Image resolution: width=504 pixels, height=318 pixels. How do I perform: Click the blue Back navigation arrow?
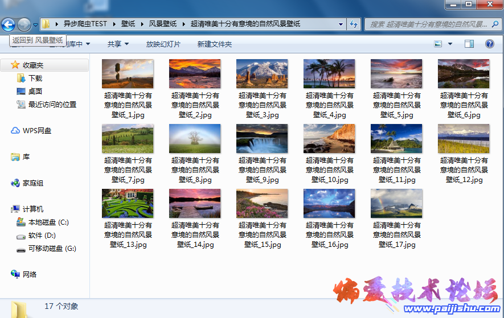[x=8, y=24]
